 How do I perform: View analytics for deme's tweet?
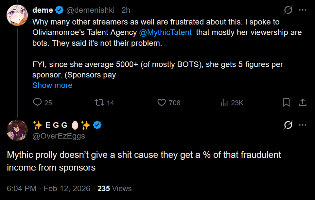(224, 103)
